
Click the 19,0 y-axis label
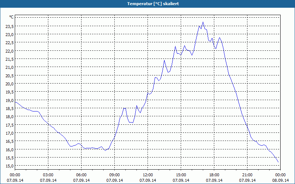pyautogui.click(x=10, y=100)
